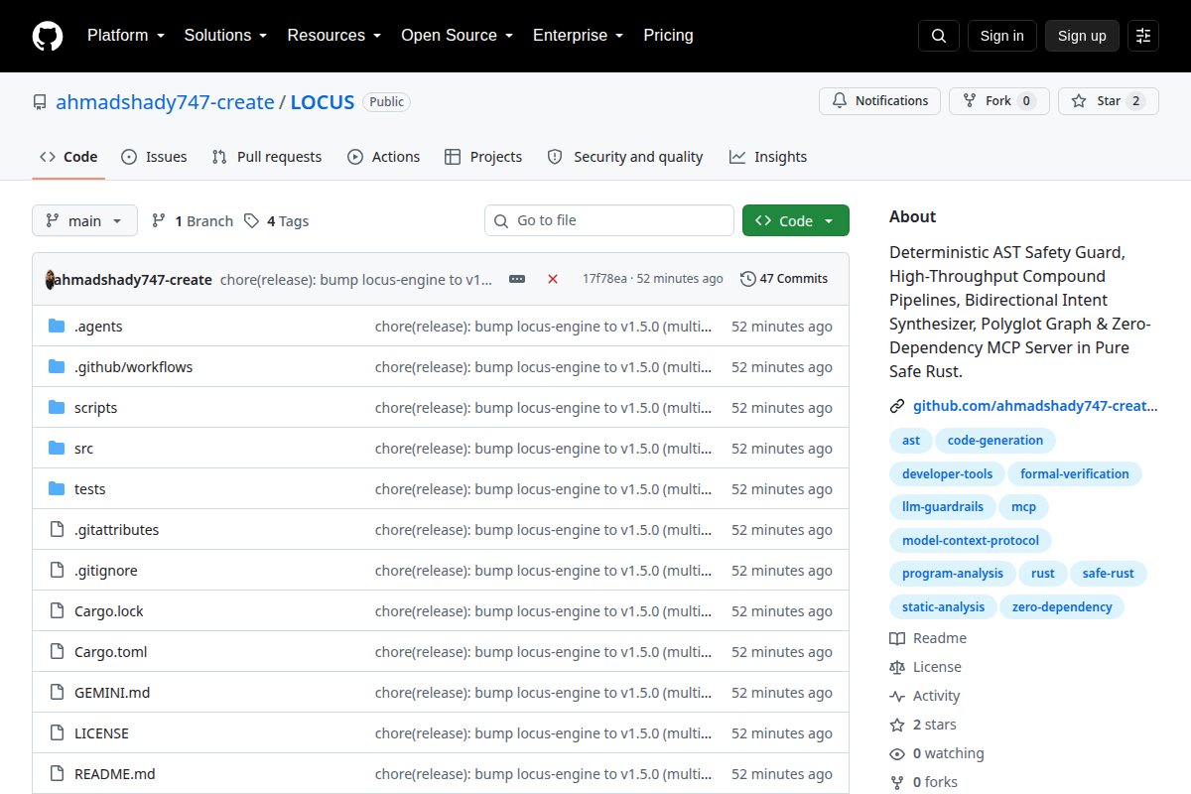
Task: Click the Pricing link
Action: click(668, 36)
